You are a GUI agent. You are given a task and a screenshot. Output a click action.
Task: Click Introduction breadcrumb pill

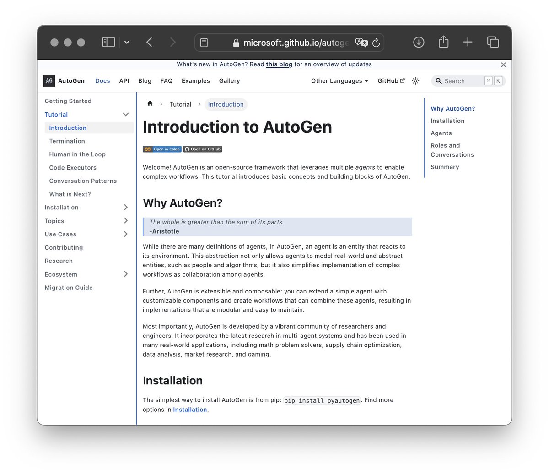[226, 104]
